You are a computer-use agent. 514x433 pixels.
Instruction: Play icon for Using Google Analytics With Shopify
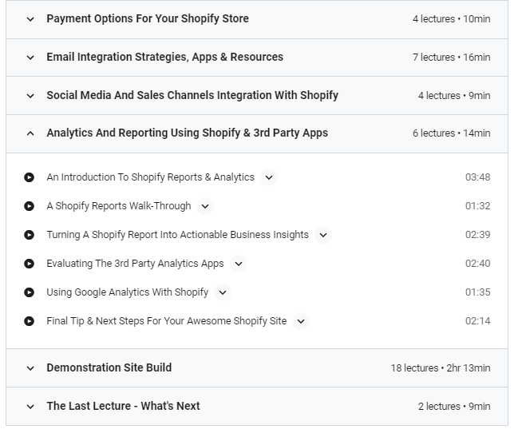(30, 292)
